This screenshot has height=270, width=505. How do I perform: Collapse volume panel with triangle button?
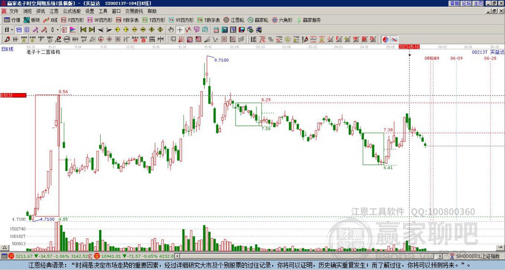coord(4,248)
